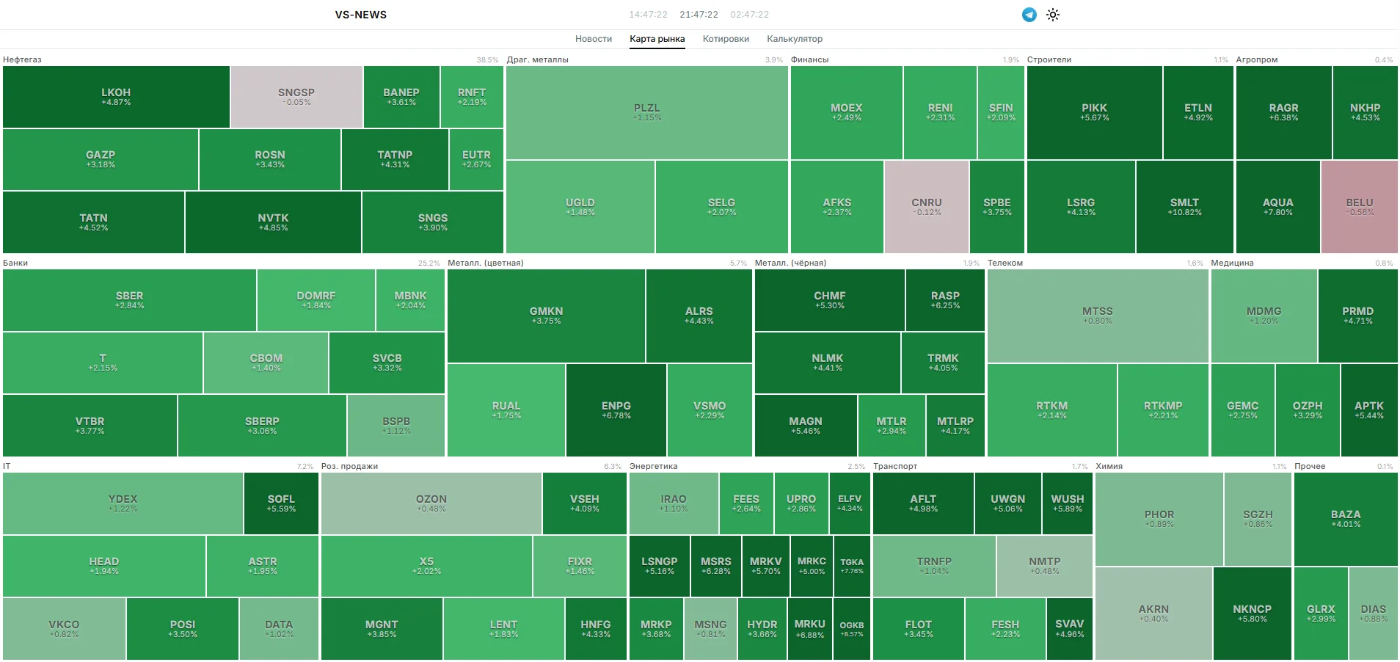Open the AKRN +0.40% tile
The image size is (1400, 662).
[x=1153, y=614]
